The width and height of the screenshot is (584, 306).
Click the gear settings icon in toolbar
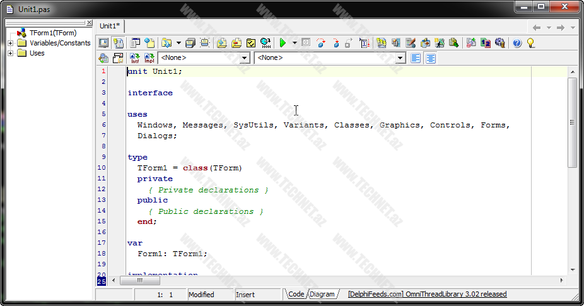click(500, 43)
